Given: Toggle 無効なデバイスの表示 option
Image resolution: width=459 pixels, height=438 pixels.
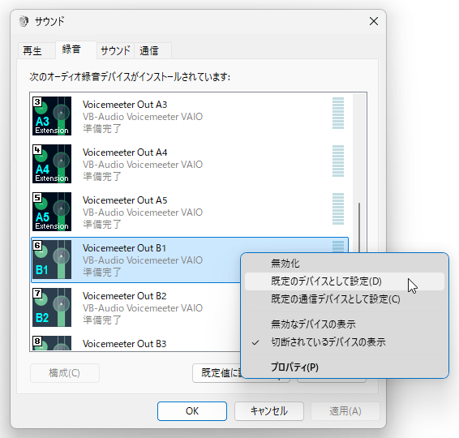Looking at the screenshot, I should [x=344, y=324].
